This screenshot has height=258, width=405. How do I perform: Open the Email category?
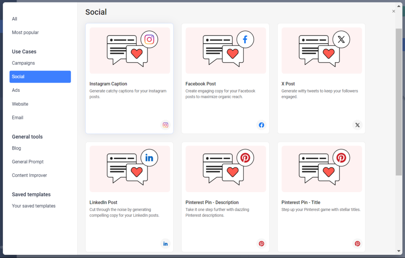(x=17, y=118)
